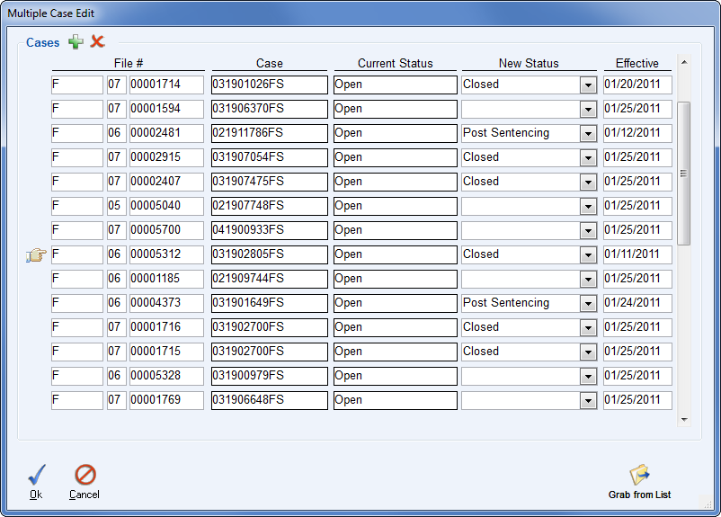Open New Status dropdown for case 031907475FS

588,183
